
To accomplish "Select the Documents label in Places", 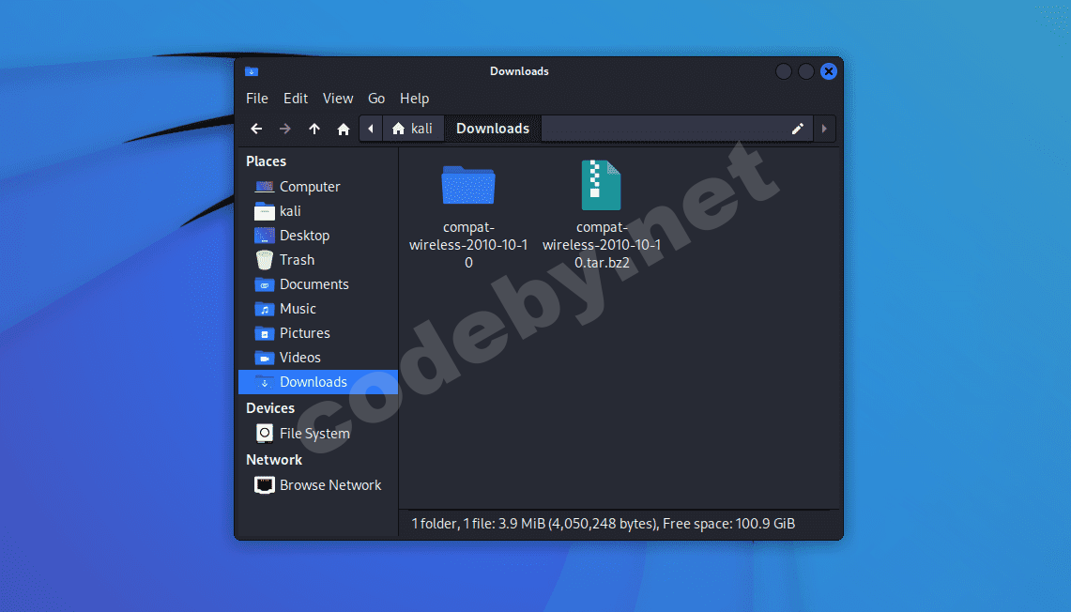I will 314,284.
